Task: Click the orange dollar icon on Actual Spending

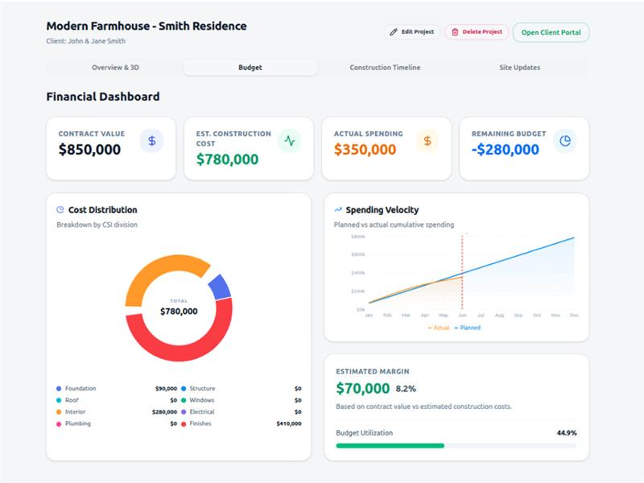Action: [427, 141]
